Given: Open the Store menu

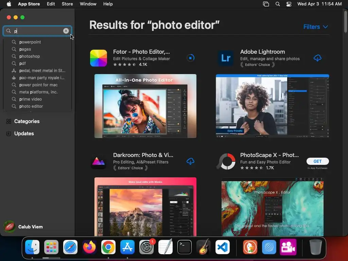Looking at the screenshot, I should 67,4.
